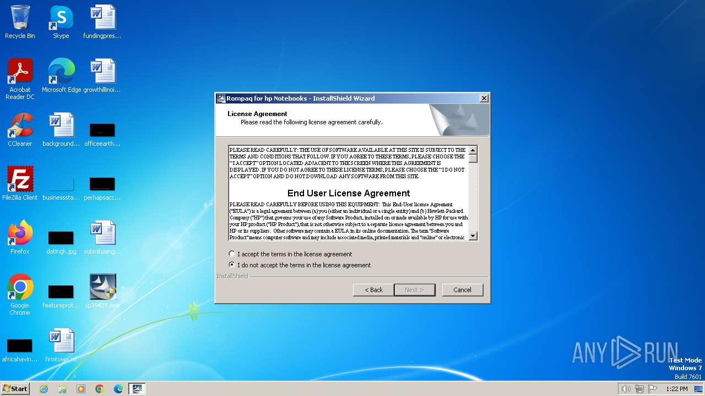Close the InstallShield Wizard window

(484, 98)
